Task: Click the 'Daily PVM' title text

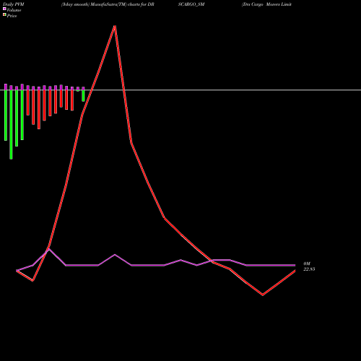Action: (14, 4)
